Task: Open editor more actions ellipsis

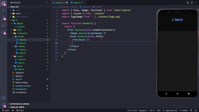Action: [x=196, y=3]
